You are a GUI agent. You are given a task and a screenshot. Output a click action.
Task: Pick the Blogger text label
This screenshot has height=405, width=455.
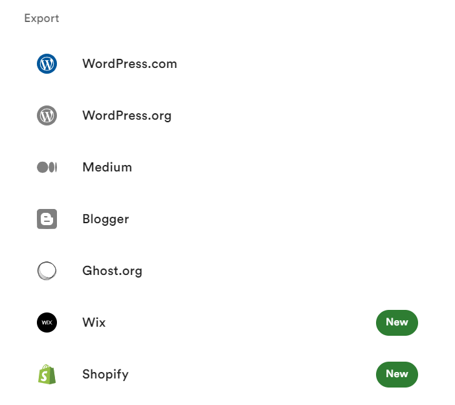(x=105, y=219)
